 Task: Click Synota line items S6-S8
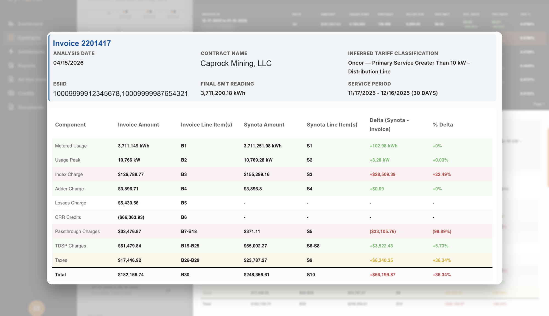313,246
